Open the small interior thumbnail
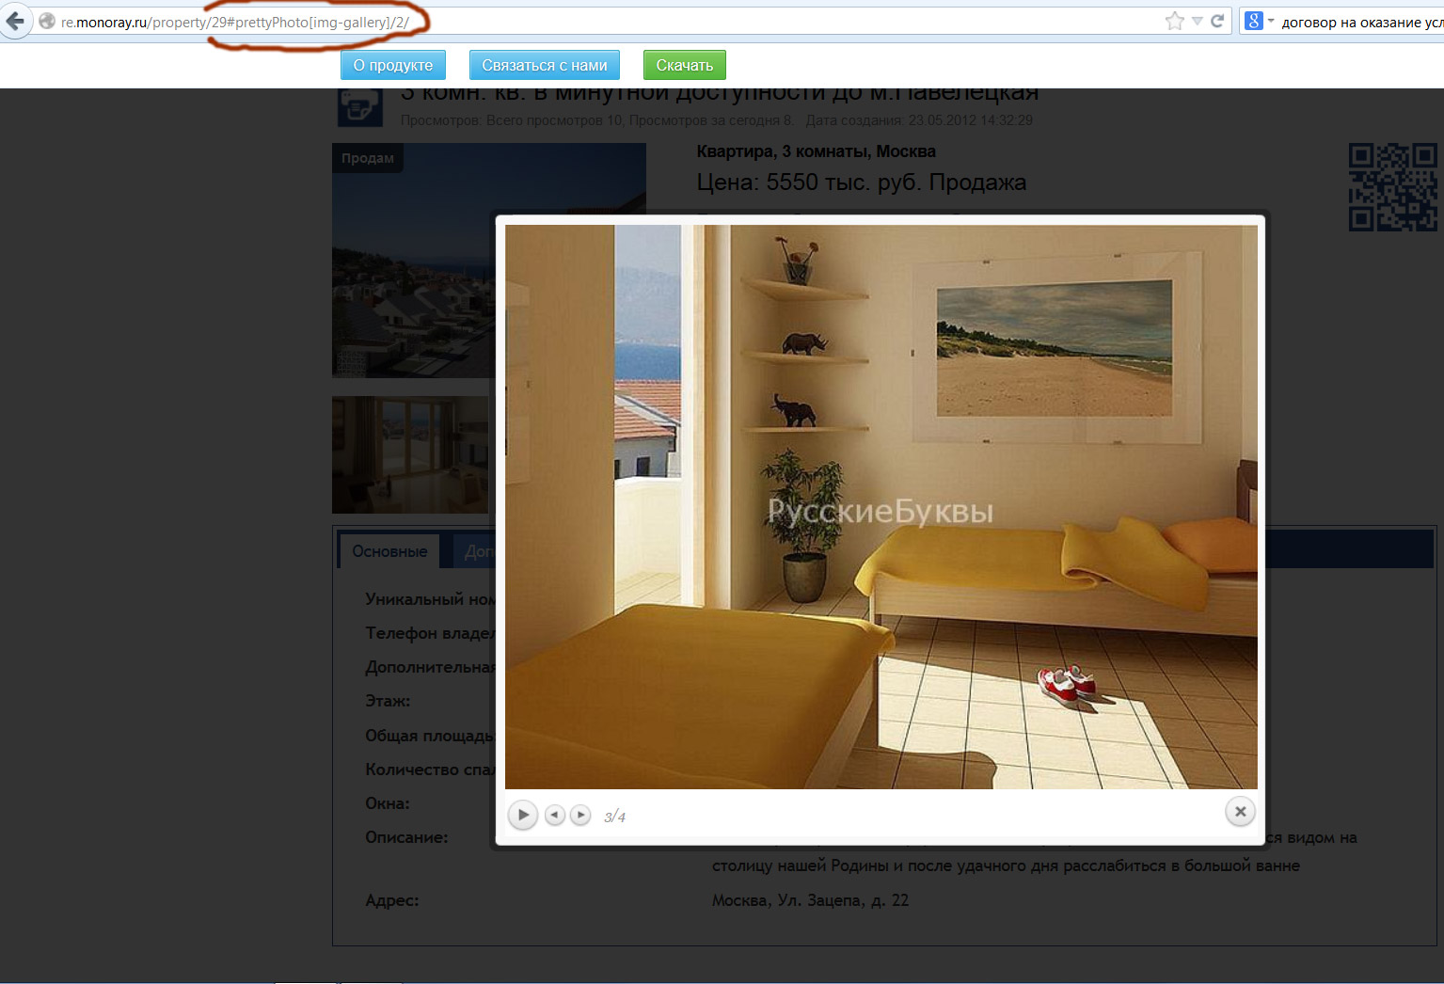Image resolution: width=1444 pixels, height=984 pixels. (x=410, y=454)
